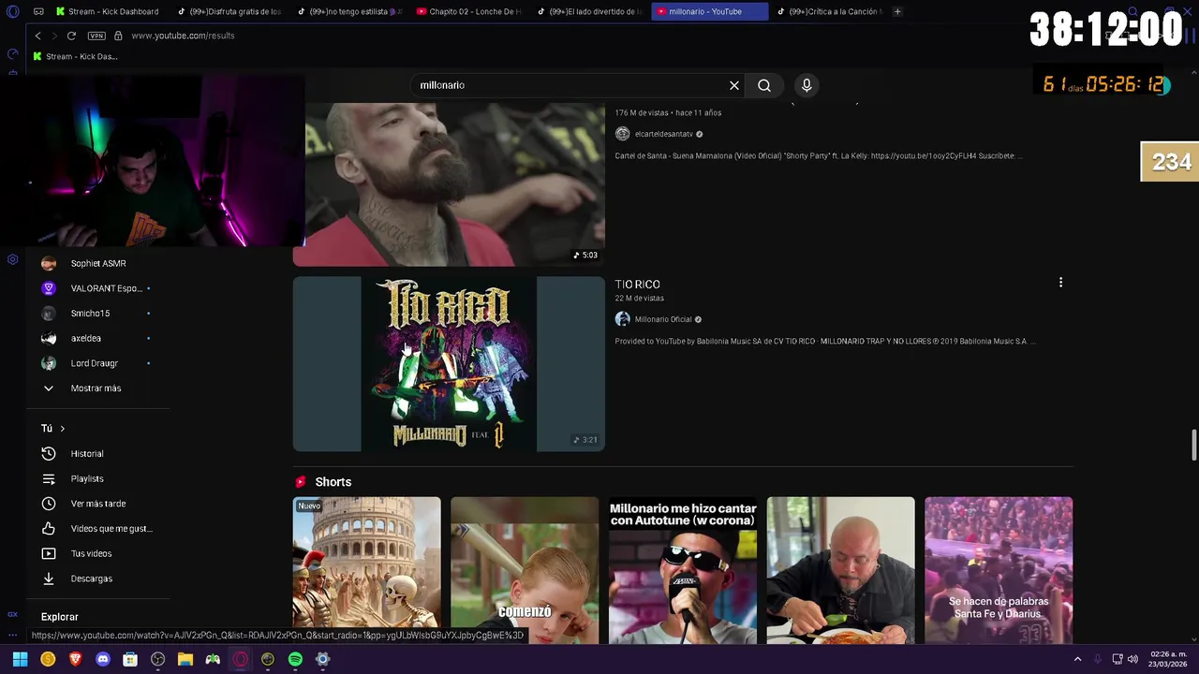Viewport: 1199px width, 674px height.
Task: Open the Windows Start menu
Action: coord(20,659)
